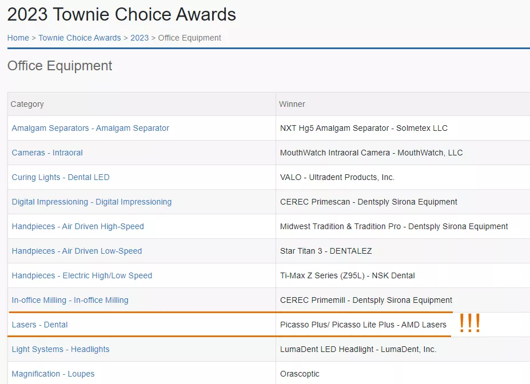Select CEREC Primescan winner text
The image size is (530, 384).
point(368,202)
